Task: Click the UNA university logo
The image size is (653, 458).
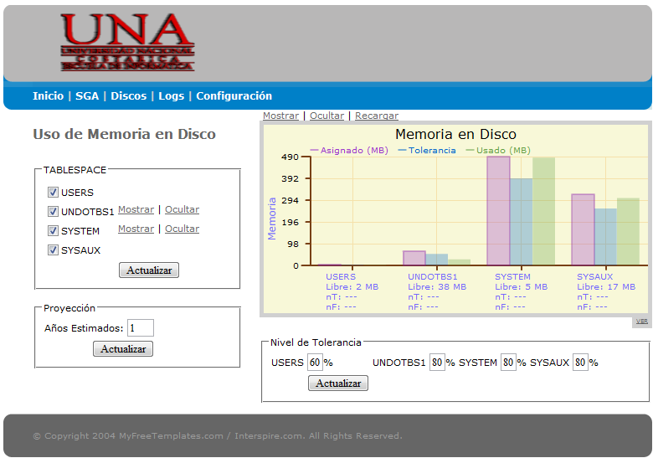Action: tap(127, 42)
